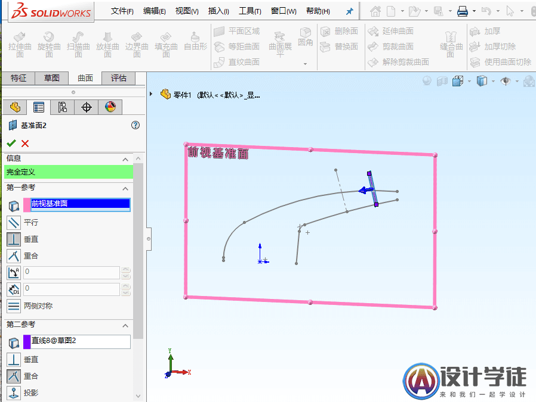The height and width of the screenshot is (402, 536).
Task: Open the dropdown arrow under 圆角
Action: point(305,64)
